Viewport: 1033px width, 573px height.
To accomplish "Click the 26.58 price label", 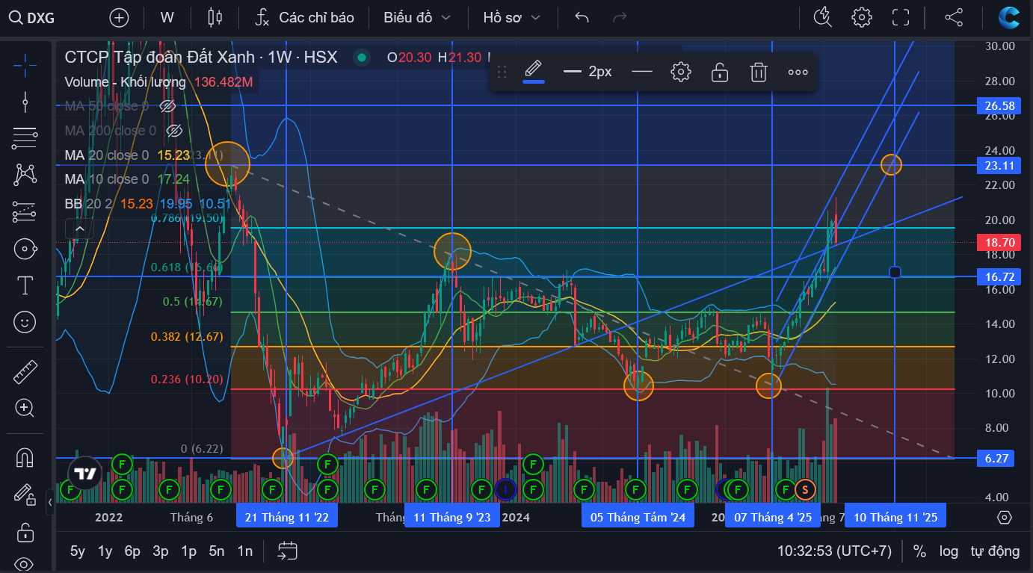I will click(999, 106).
